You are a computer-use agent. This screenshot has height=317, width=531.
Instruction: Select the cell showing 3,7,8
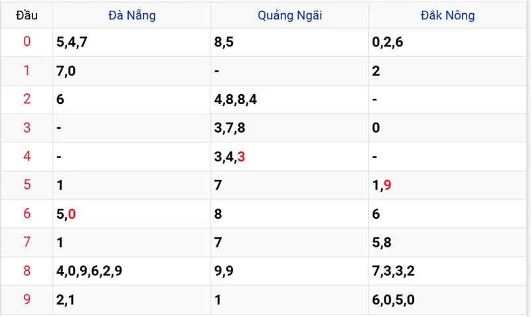pyautogui.click(x=230, y=128)
